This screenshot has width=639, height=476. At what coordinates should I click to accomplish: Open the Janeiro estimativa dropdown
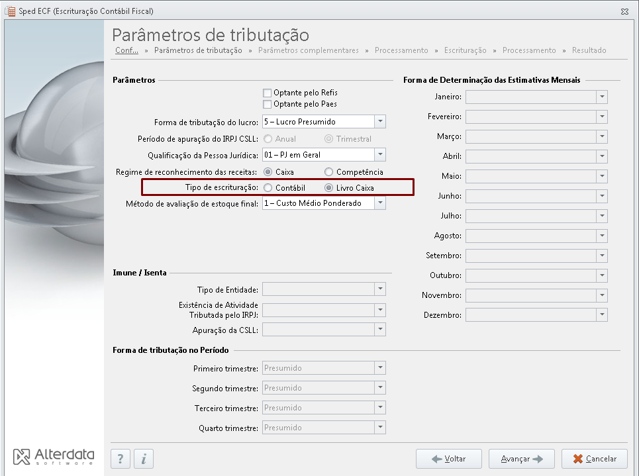[602, 97]
